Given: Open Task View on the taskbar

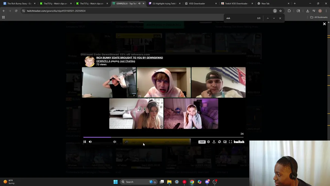Looking at the screenshot, I should coord(162,182).
